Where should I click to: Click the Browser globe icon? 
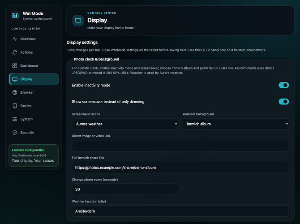click(x=15, y=92)
